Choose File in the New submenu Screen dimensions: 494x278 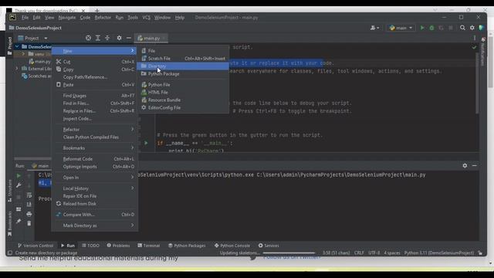183,51
